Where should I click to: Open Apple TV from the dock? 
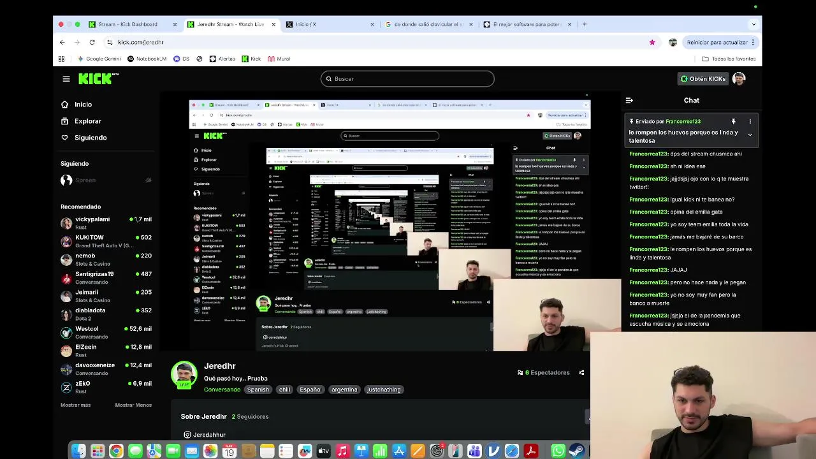coord(323,451)
